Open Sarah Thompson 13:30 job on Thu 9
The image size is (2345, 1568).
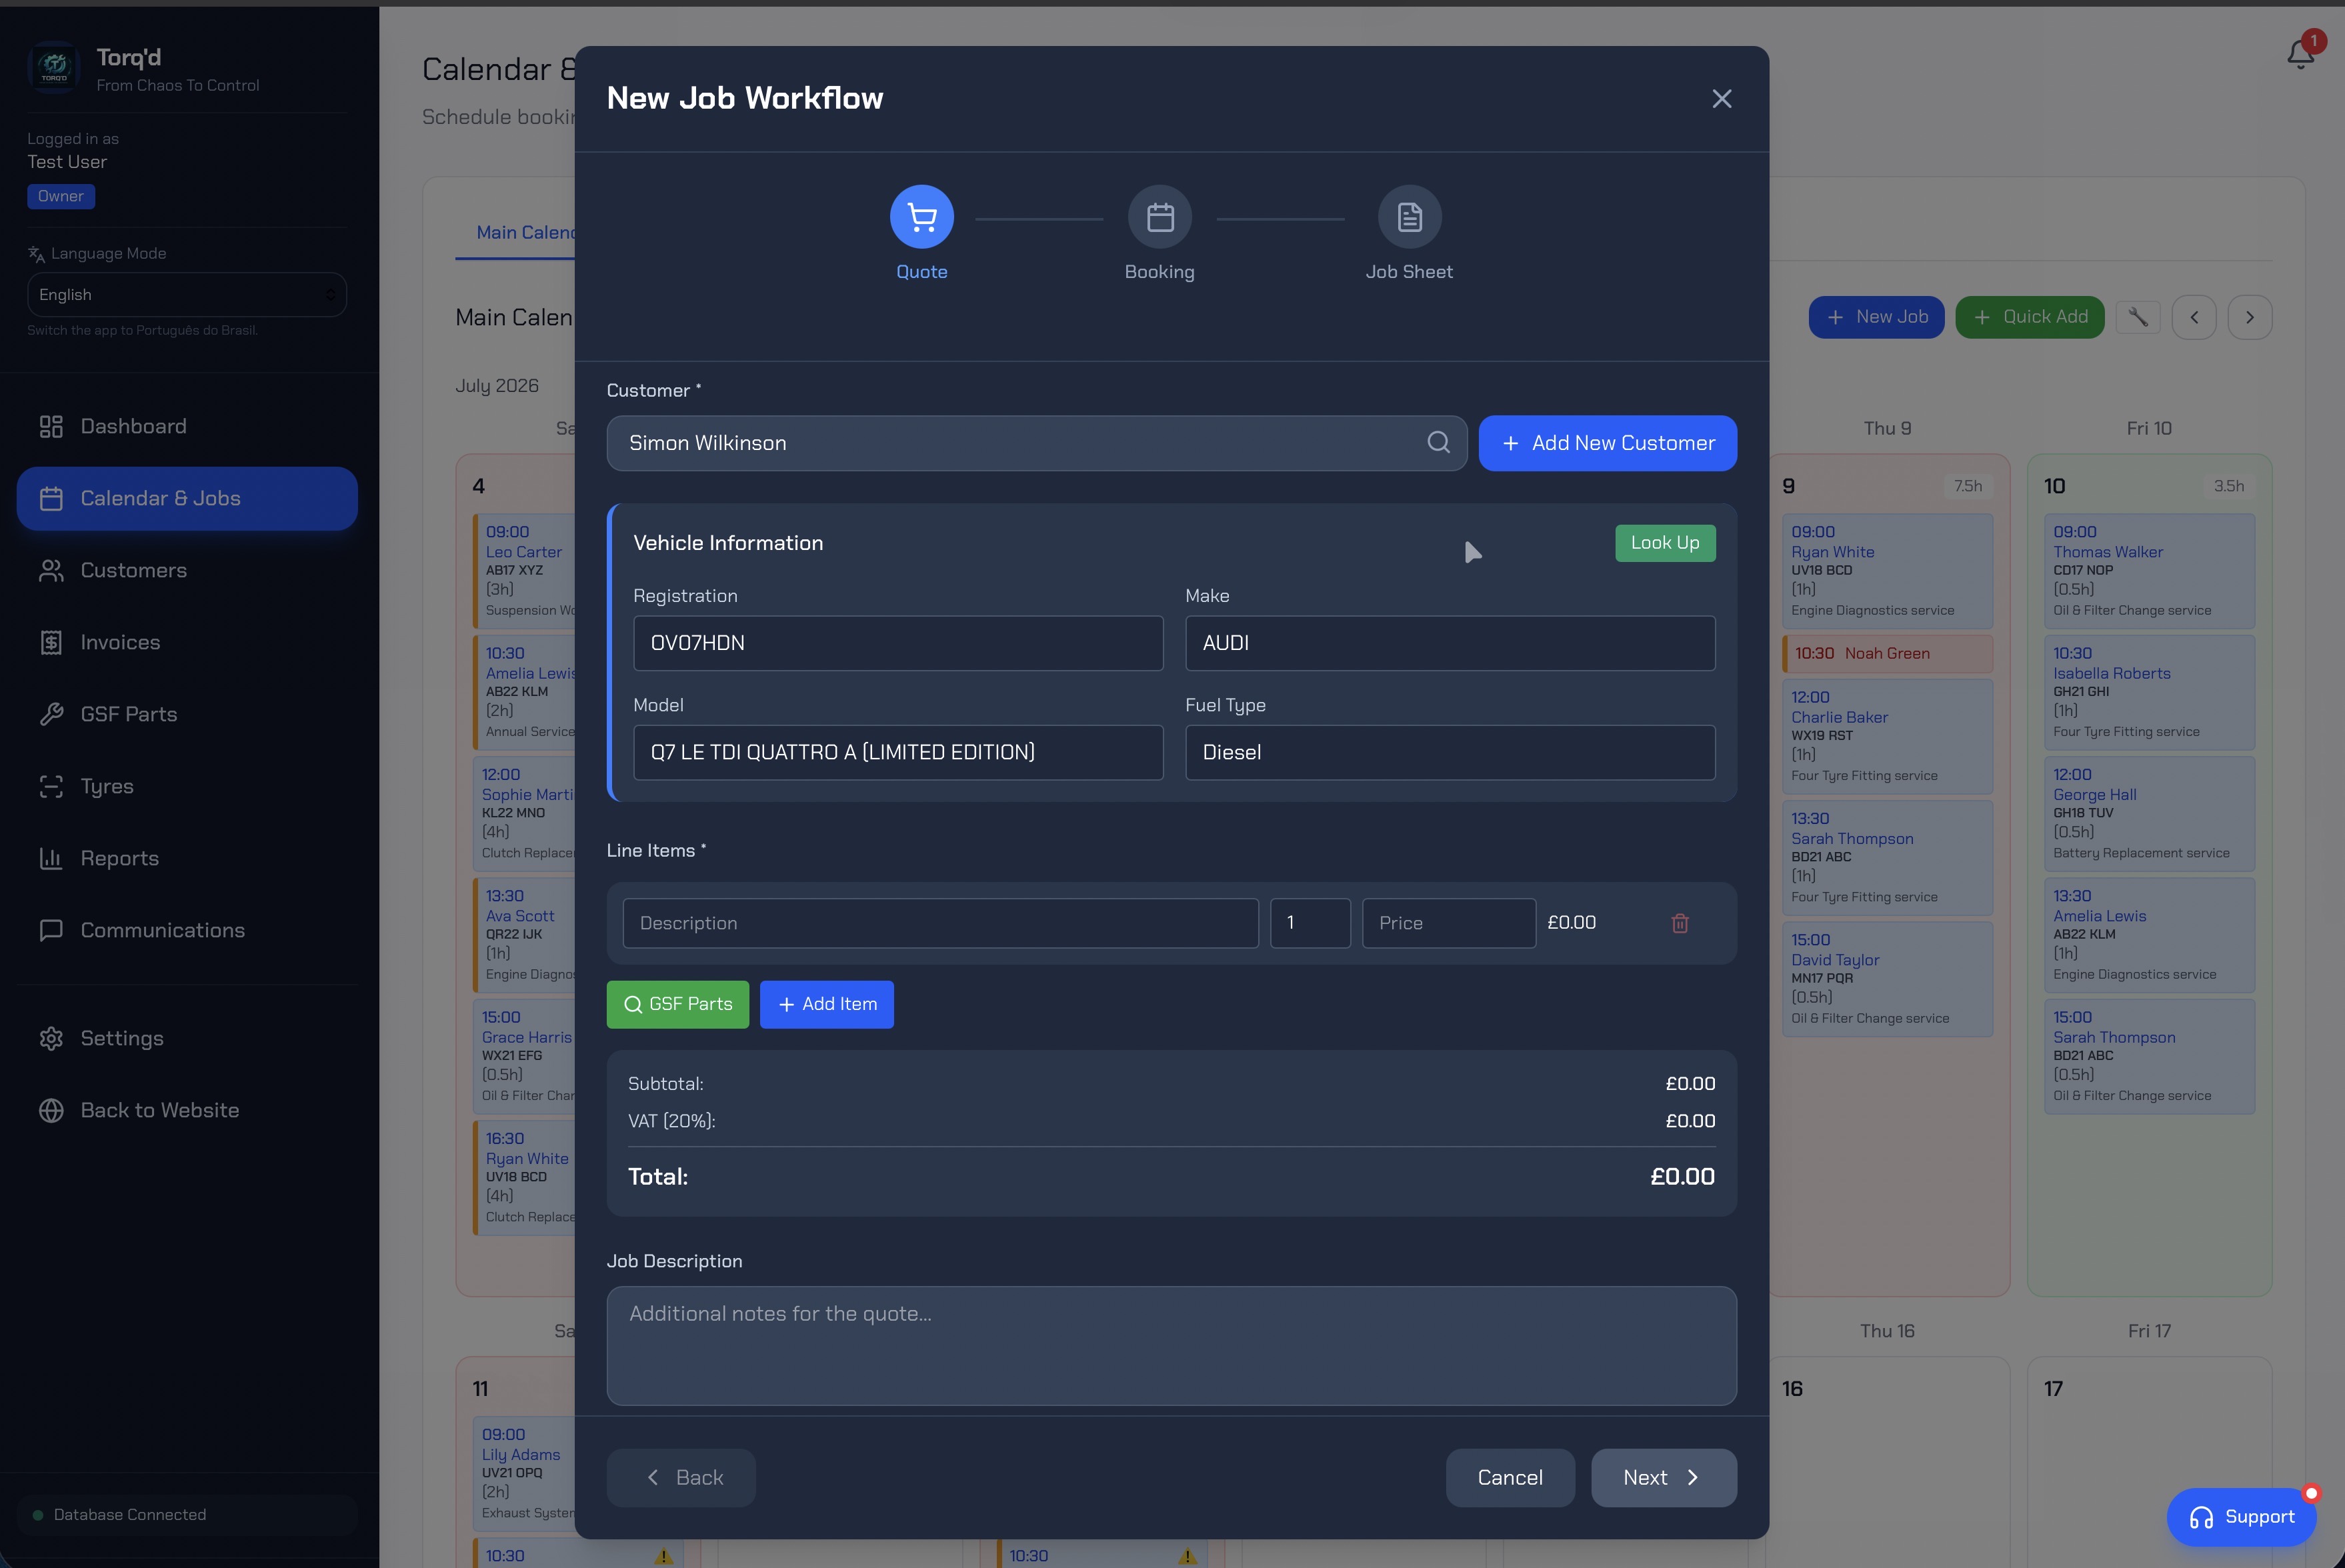1887,858
